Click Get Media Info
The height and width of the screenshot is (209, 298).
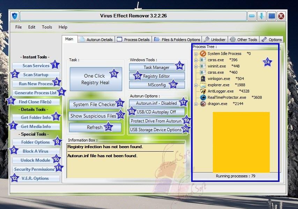point(36,127)
